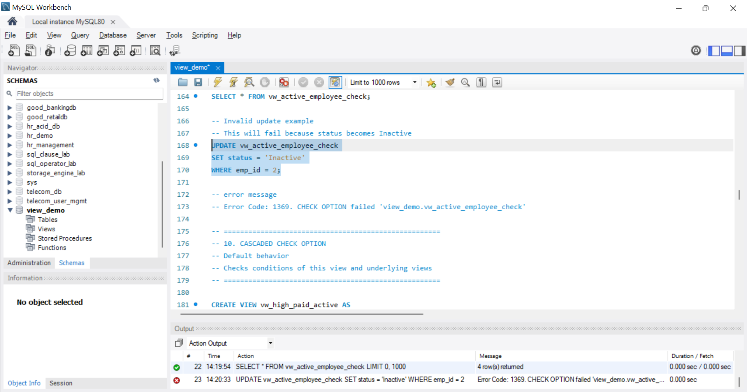Click the Filter objects search field
Screen dimensions: 747x392
click(89, 94)
